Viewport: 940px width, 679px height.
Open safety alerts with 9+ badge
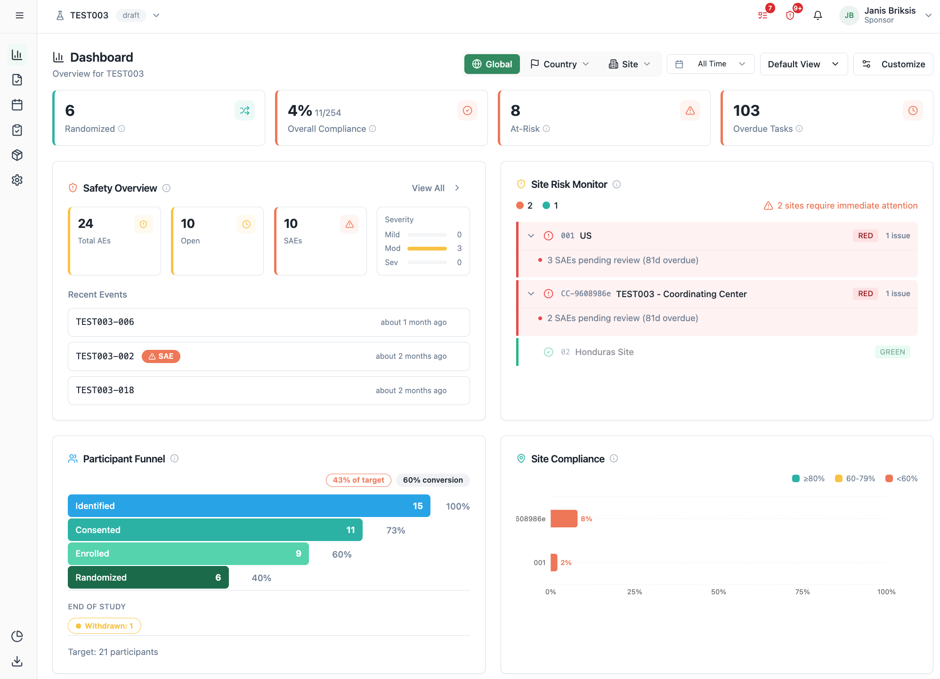coord(790,16)
